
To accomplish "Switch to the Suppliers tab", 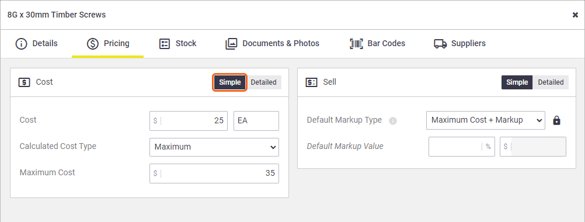I will [459, 44].
